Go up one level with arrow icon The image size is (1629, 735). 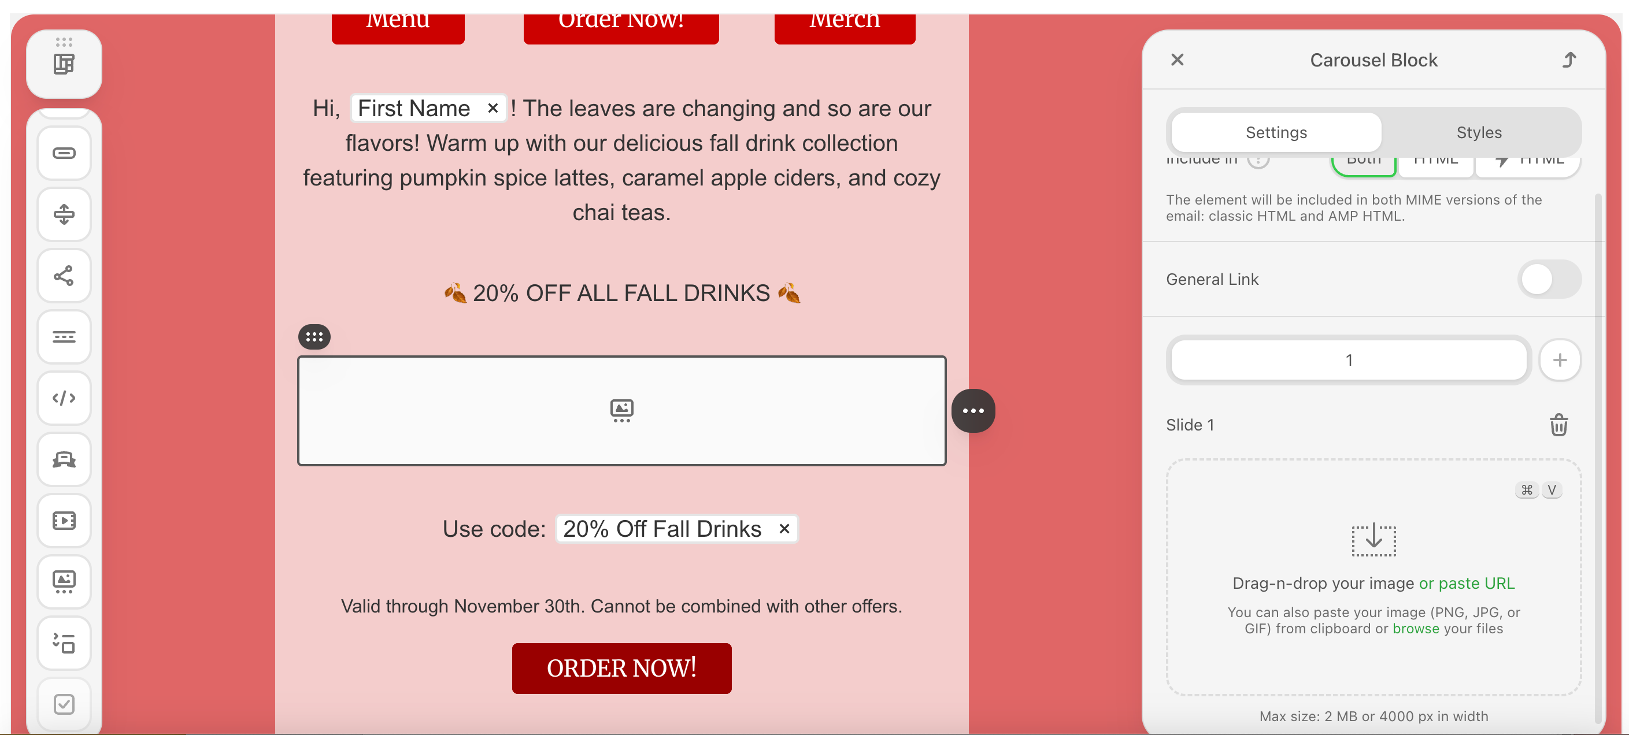point(1569,60)
